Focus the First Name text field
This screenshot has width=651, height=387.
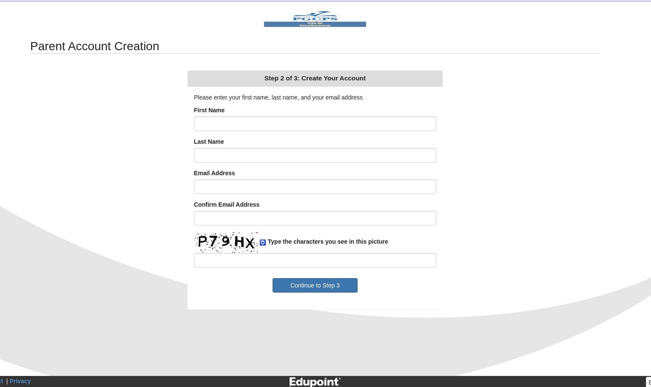[x=315, y=124]
